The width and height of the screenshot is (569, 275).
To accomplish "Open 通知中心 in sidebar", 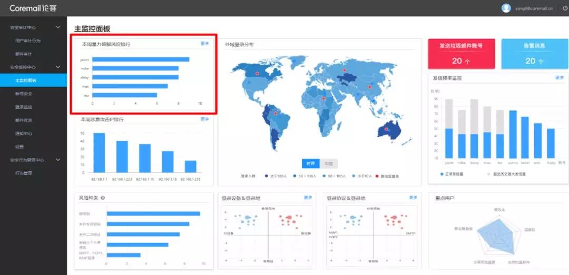I will [24, 134].
